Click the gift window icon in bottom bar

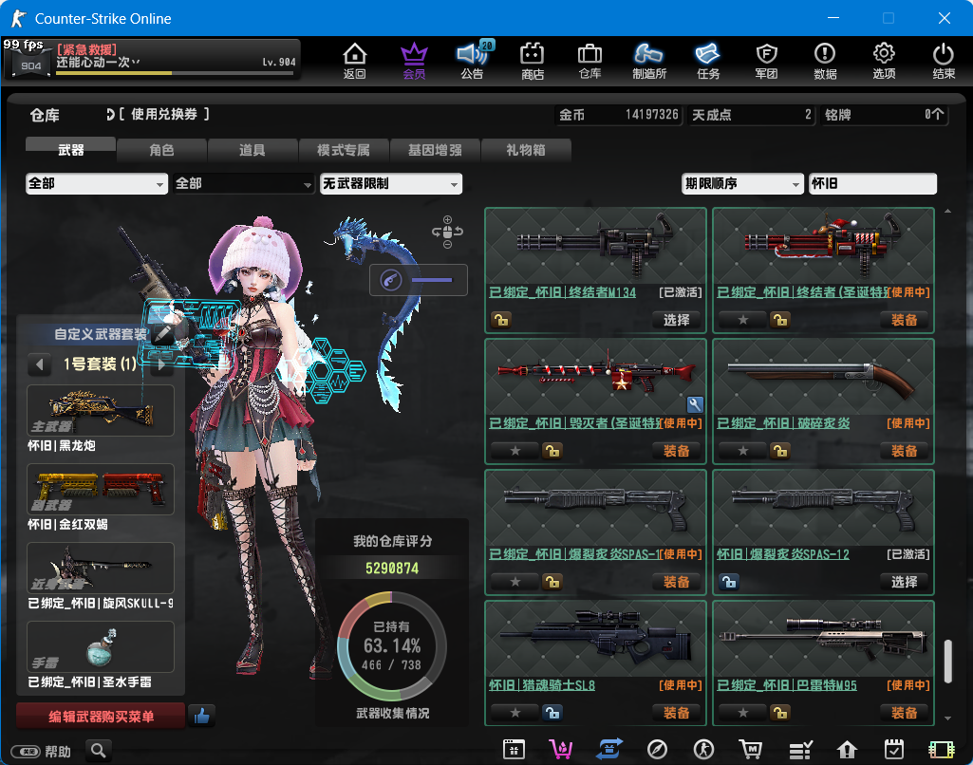[x=514, y=749]
